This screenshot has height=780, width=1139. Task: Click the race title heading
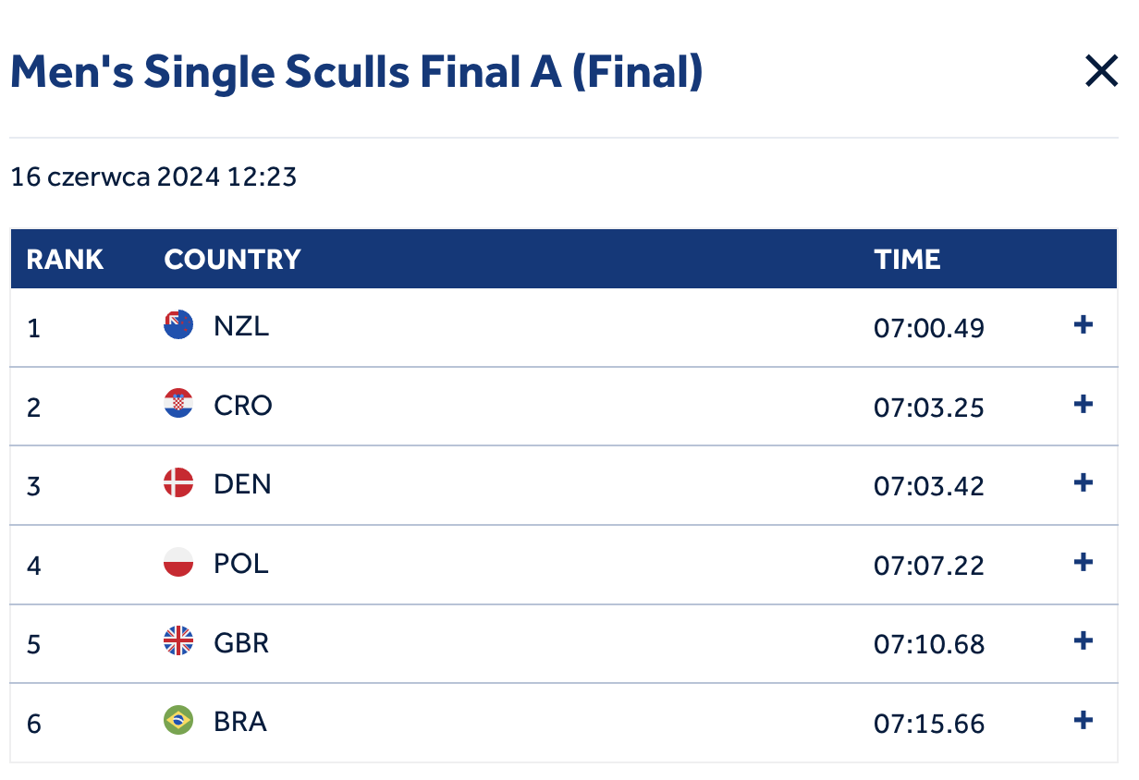pos(356,72)
